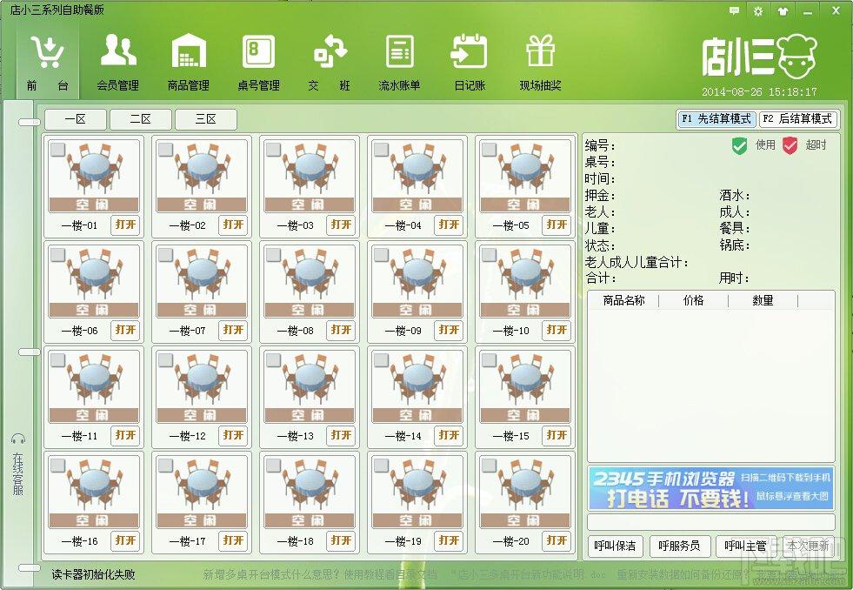Click the skin shirt icon in title bar
The height and width of the screenshot is (590, 853).
tap(783, 11)
